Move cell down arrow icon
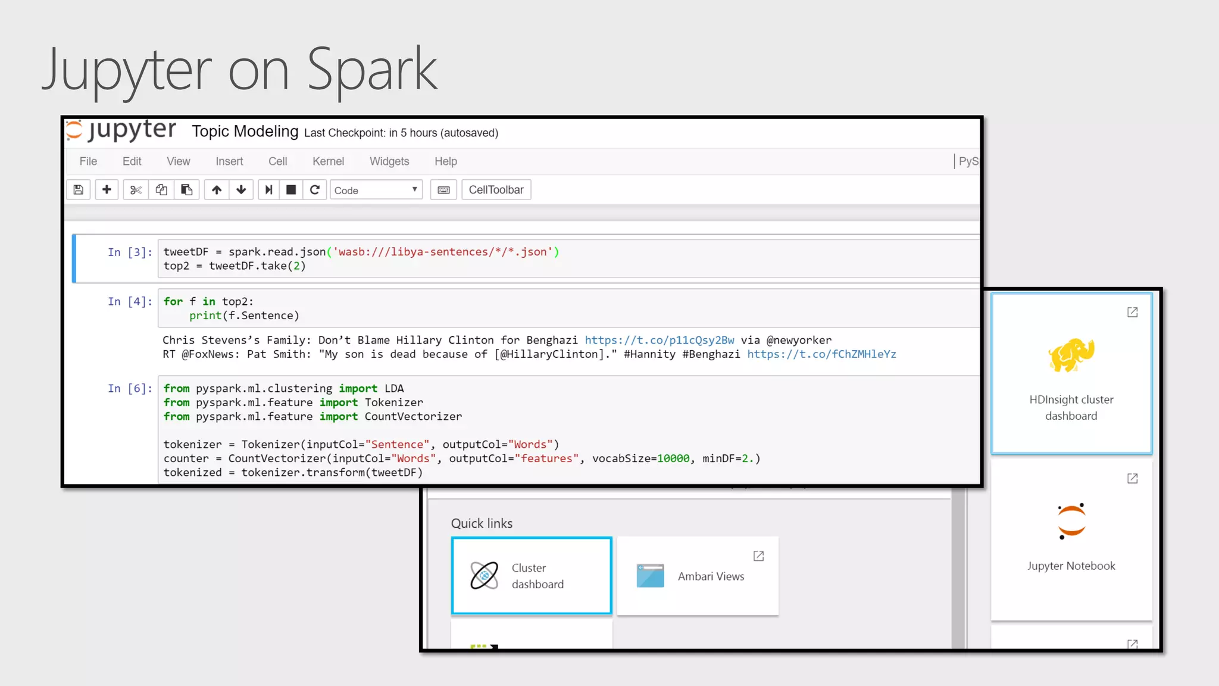This screenshot has width=1219, height=686. point(241,190)
